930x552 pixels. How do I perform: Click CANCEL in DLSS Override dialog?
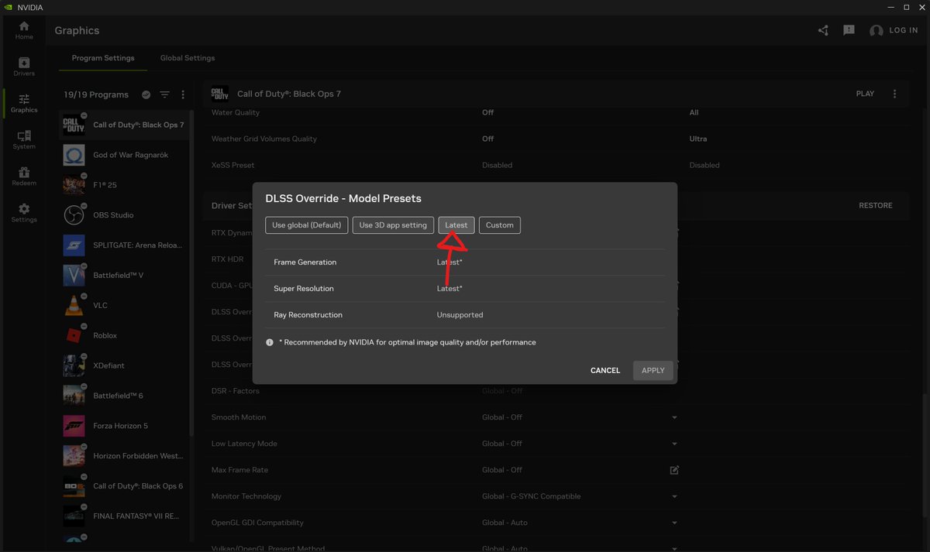click(605, 370)
